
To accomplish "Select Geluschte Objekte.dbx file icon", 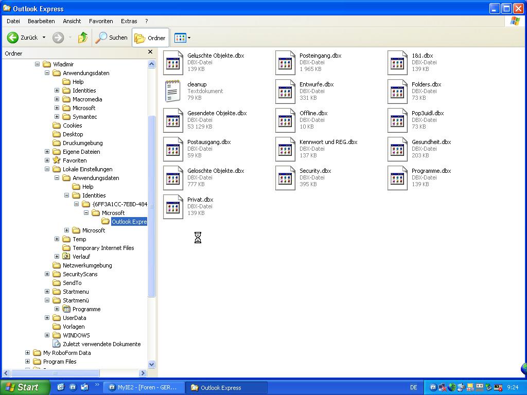I will coord(173,62).
